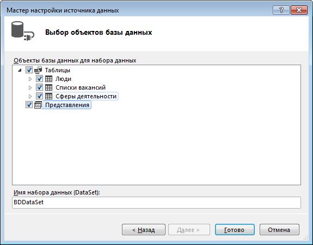Image resolution: width=313 pixels, height=245 pixels.
Task: Click the table icon next to Люди
Action: coord(48,79)
